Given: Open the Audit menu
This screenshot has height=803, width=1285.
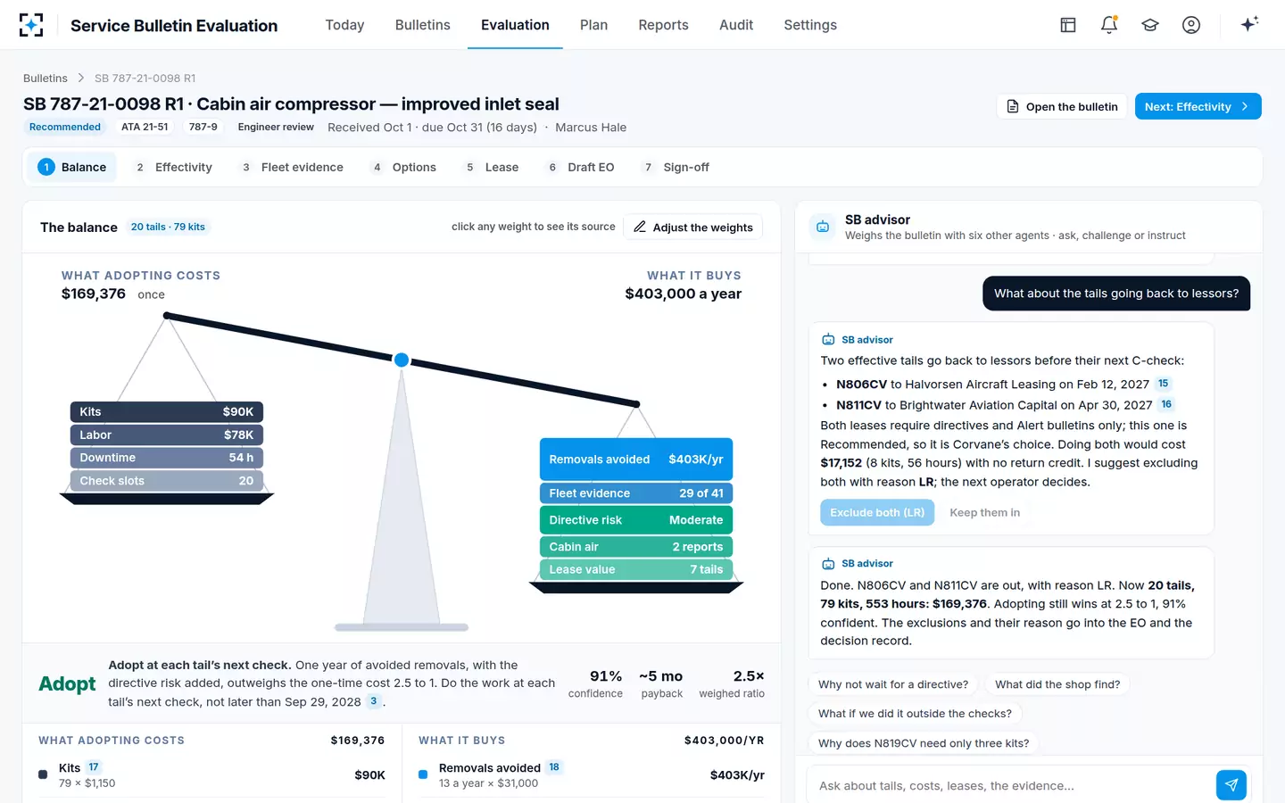Looking at the screenshot, I should pyautogui.click(x=736, y=25).
